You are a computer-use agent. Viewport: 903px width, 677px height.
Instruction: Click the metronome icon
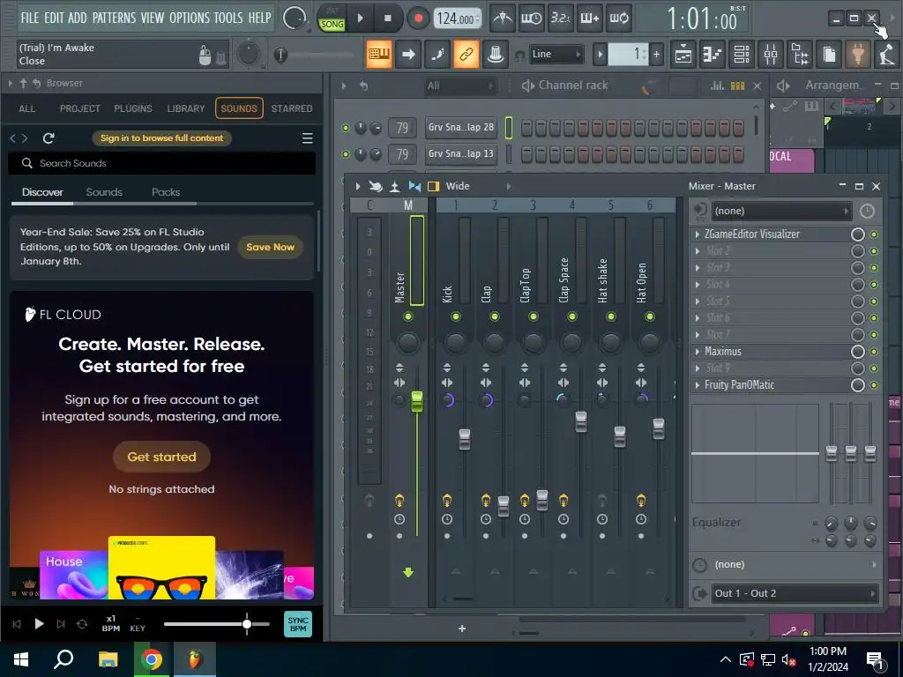pyautogui.click(x=503, y=19)
